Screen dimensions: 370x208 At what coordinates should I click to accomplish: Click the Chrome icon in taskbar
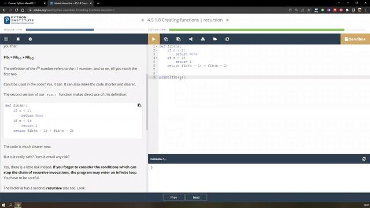point(18,205)
